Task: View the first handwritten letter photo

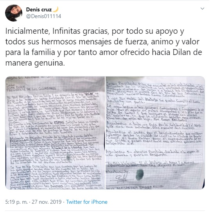Action: coord(55,133)
